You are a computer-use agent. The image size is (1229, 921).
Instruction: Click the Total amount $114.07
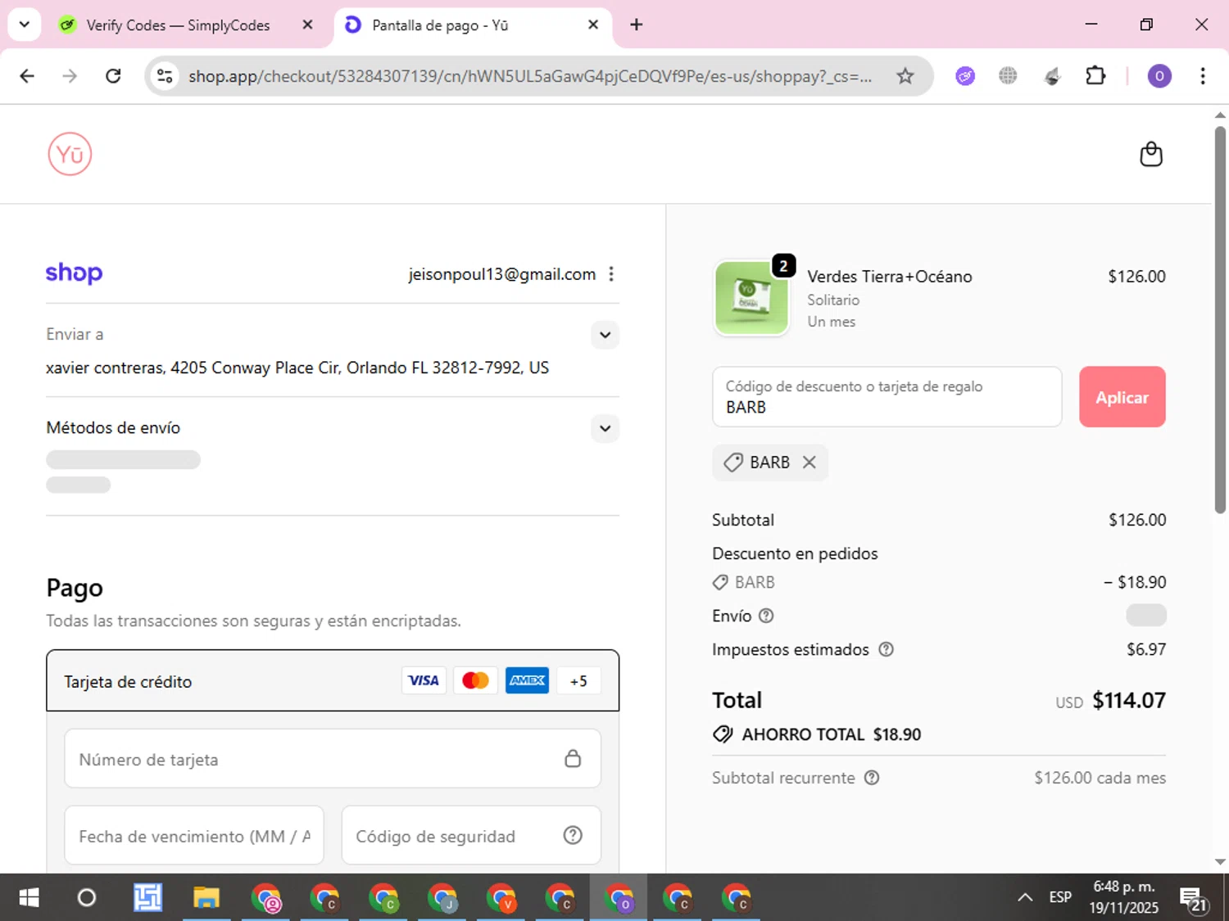tap(1129, 700)
